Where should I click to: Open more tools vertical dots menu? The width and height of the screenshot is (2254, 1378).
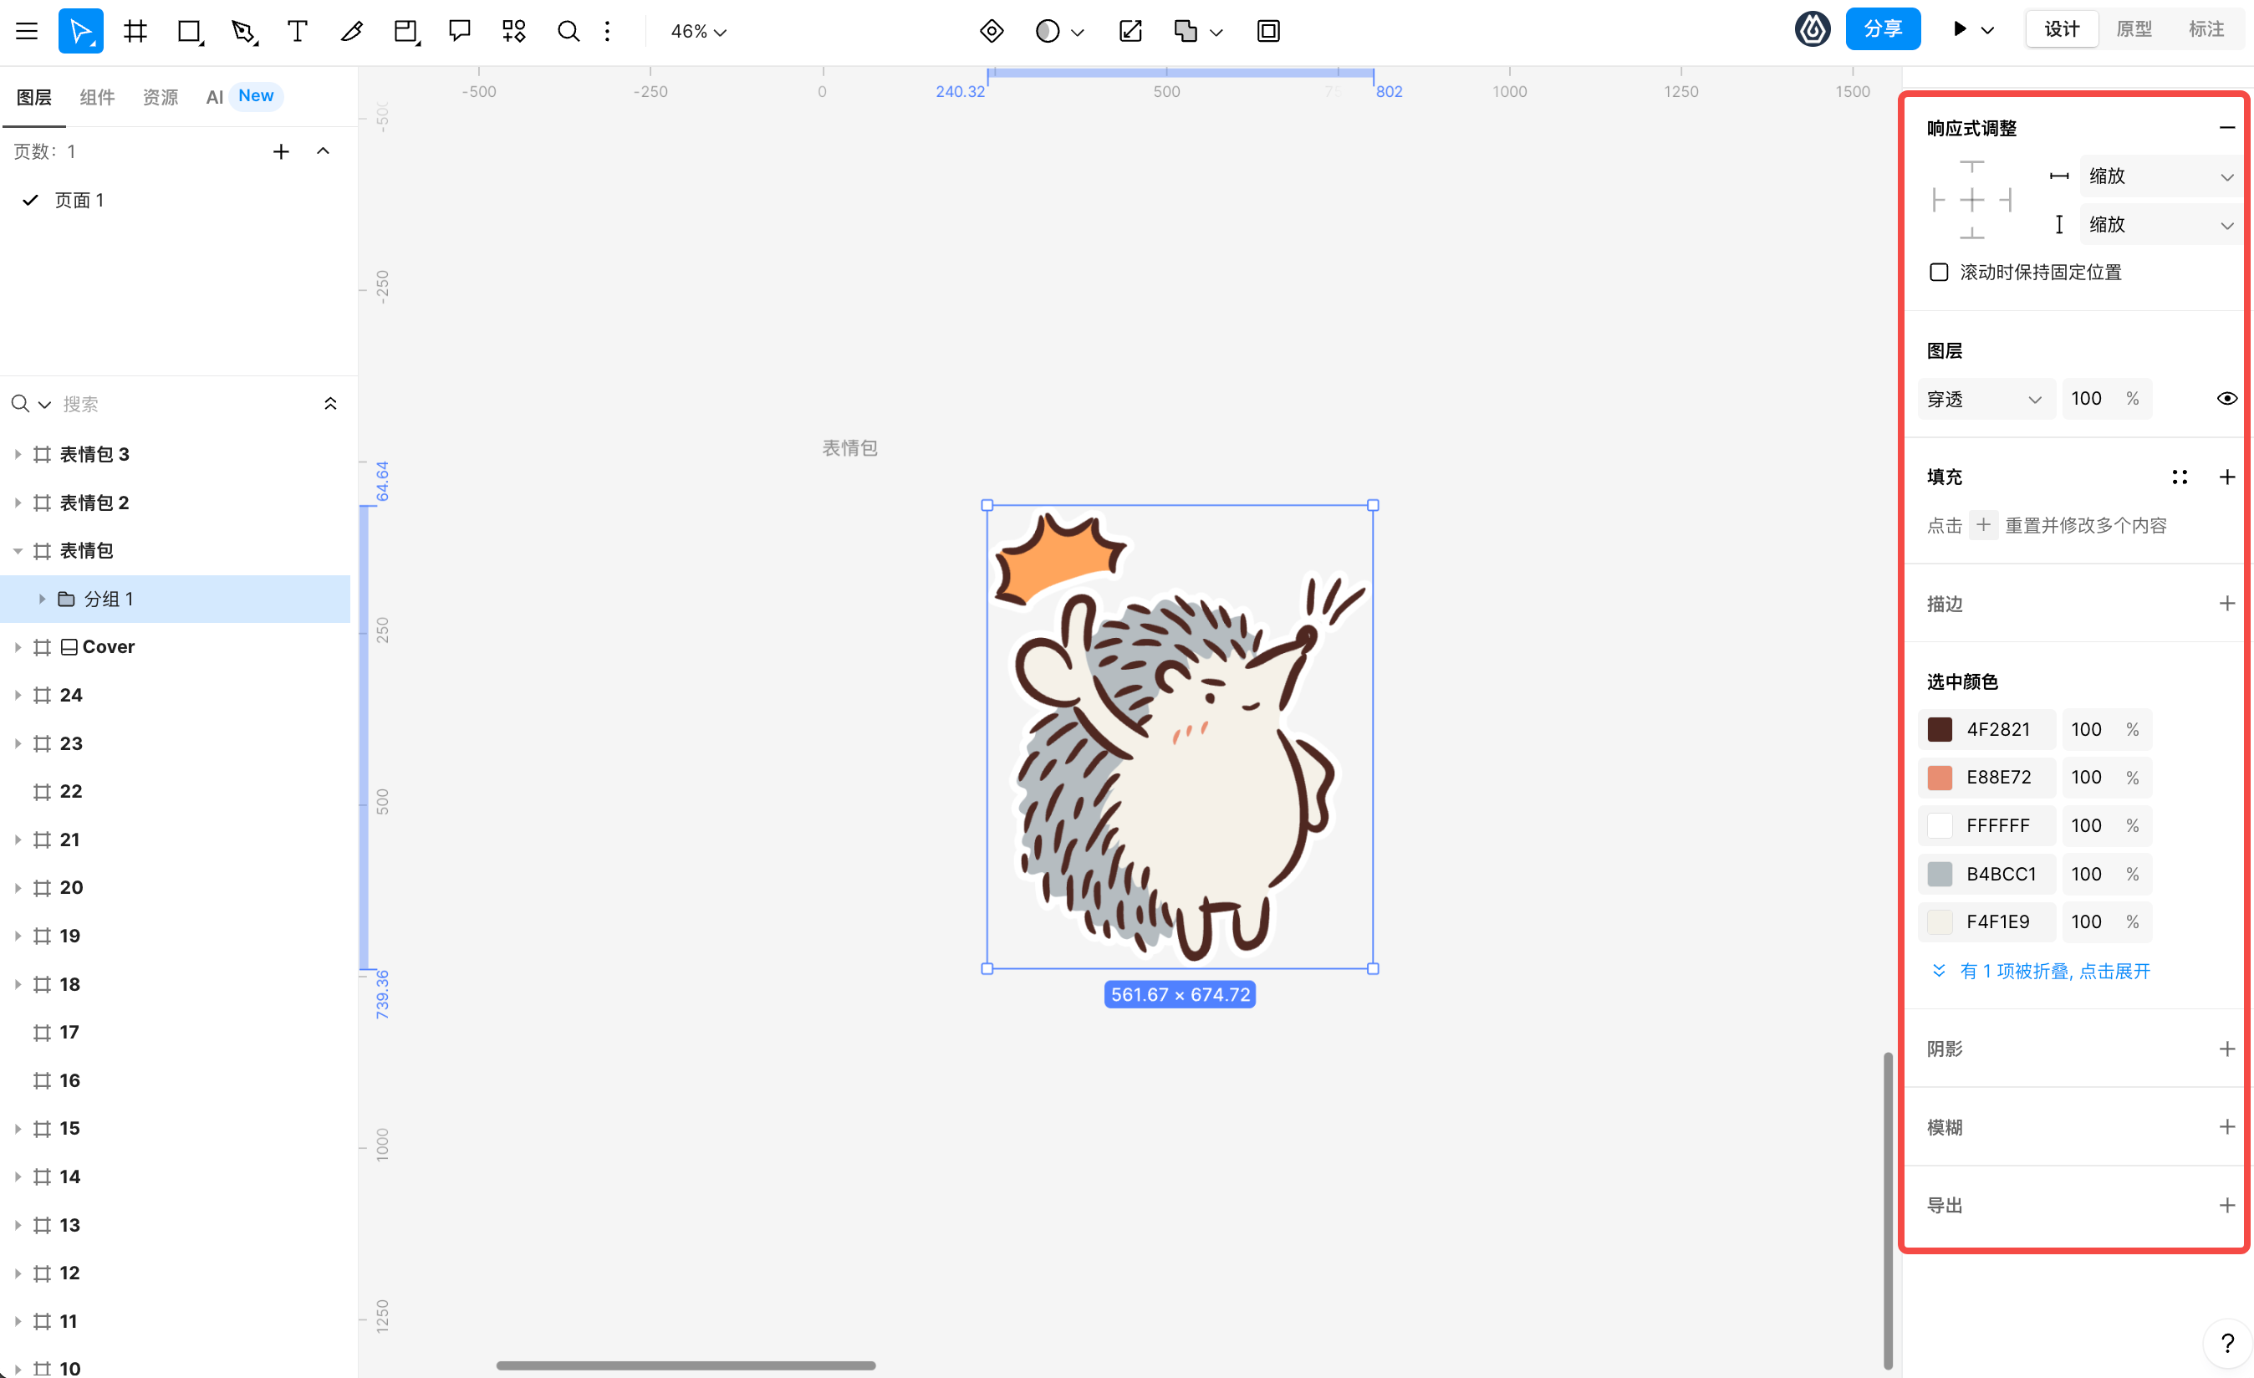pos(608,31)
